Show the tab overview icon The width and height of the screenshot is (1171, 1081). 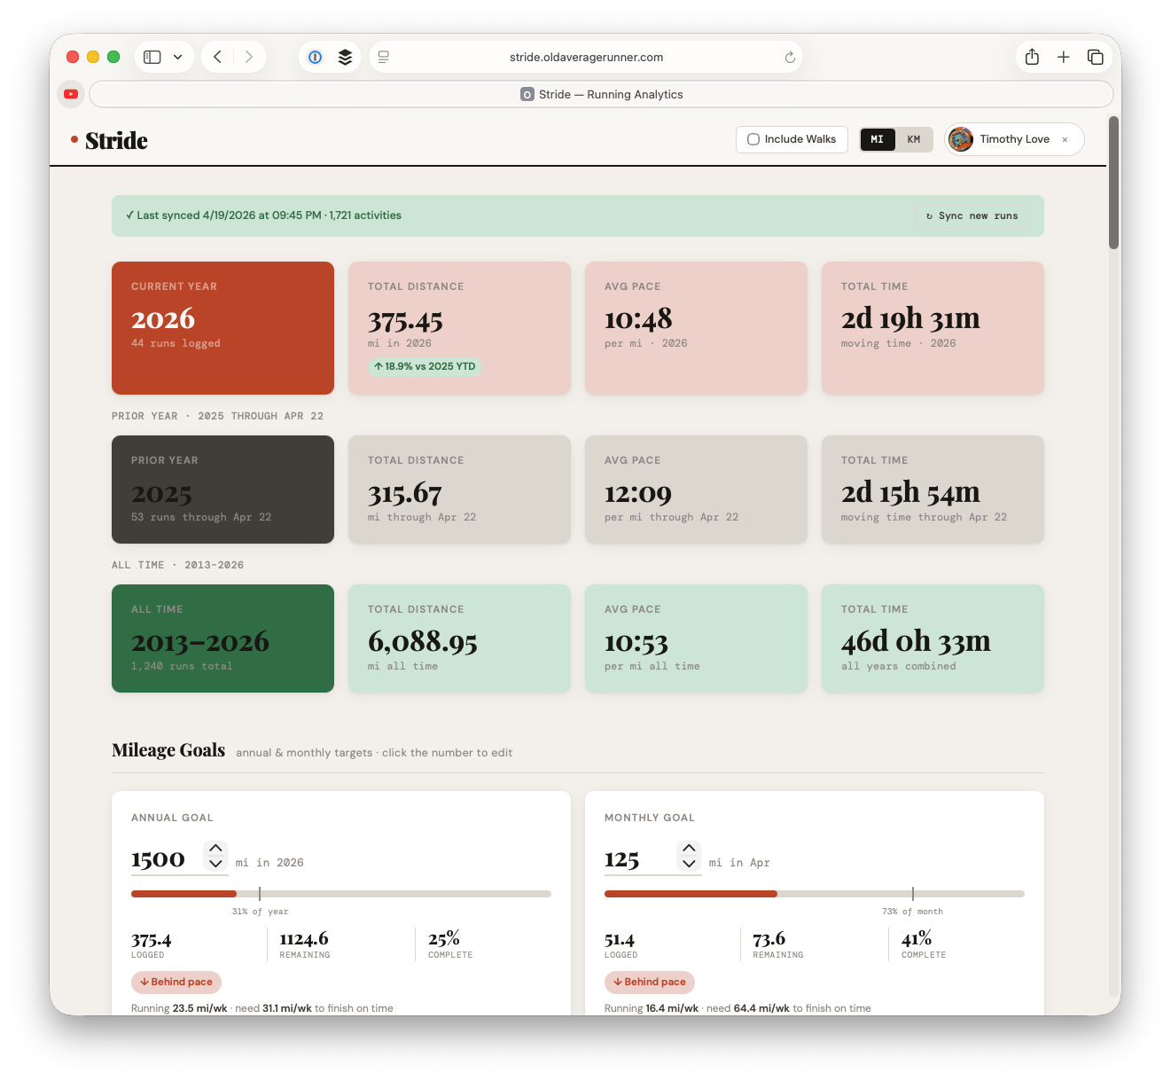[1096, 57]
